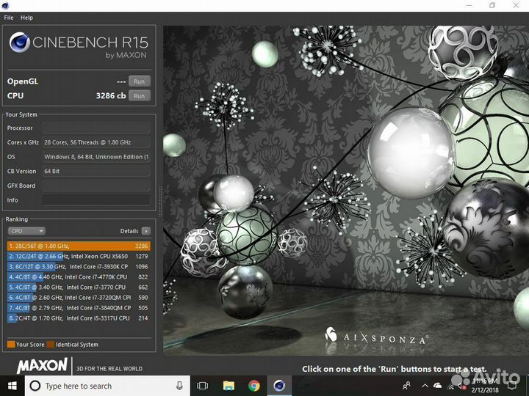Open the People icon in system tray

tap(407, 386)
